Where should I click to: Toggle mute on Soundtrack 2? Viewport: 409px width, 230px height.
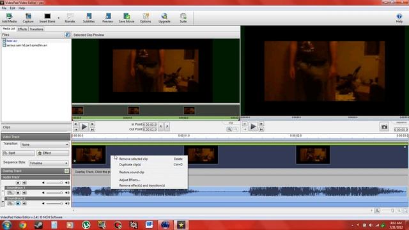(24, 203)
